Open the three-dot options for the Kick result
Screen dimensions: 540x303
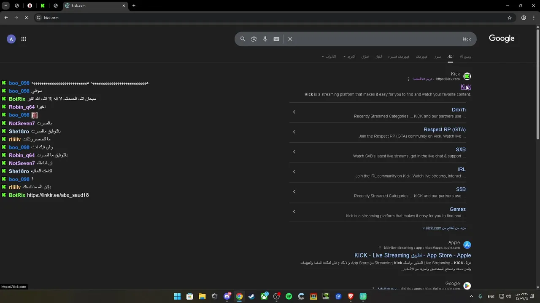point(408,79)
